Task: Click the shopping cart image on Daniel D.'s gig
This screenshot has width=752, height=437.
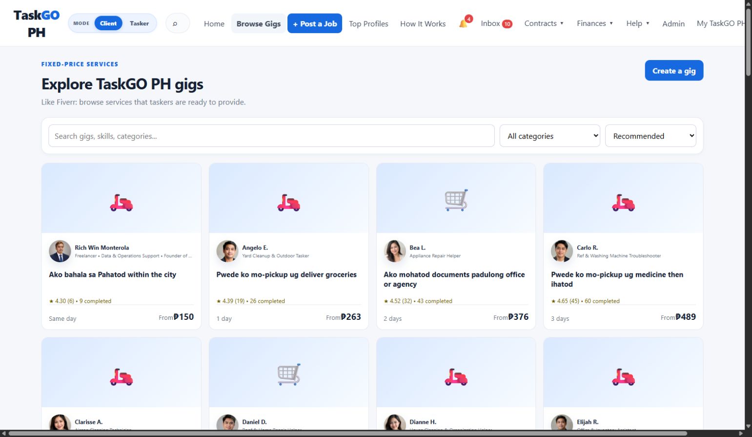Action: (x=289, y=375)
